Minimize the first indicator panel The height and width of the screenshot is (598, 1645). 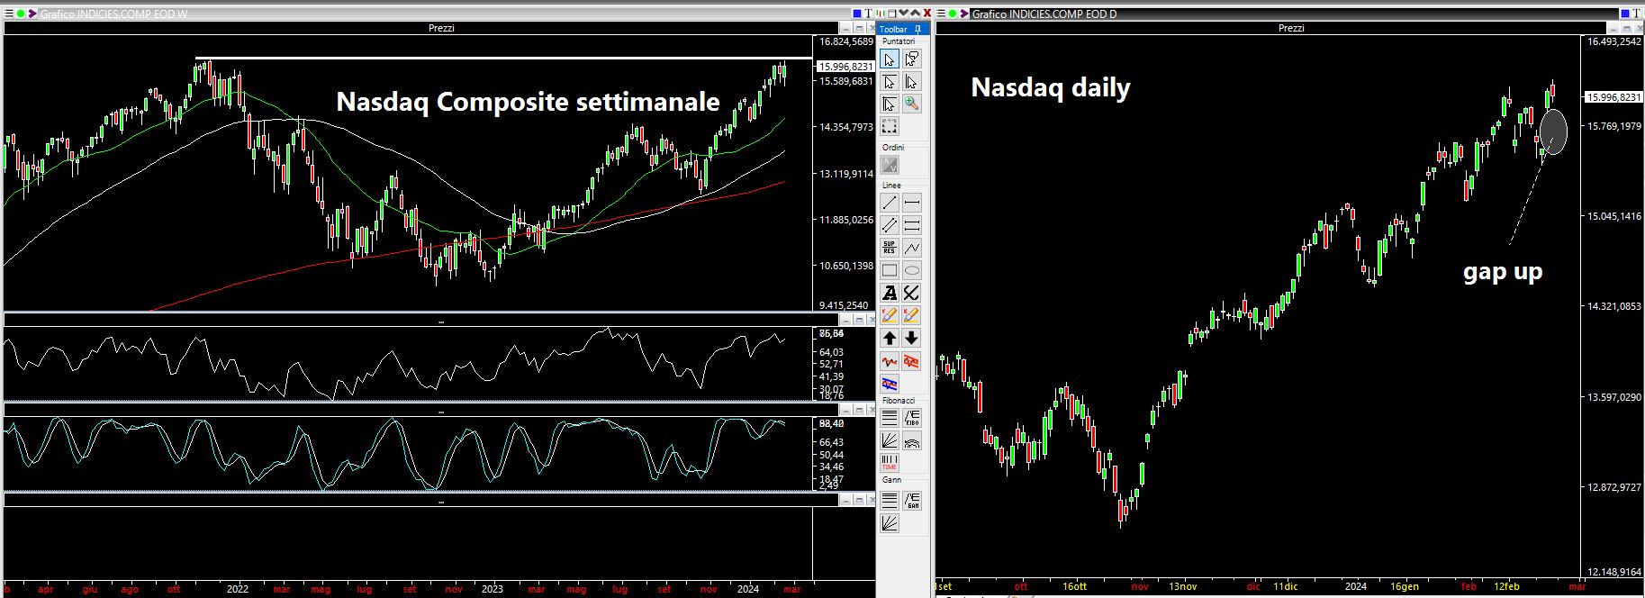(x=847, y=320)
